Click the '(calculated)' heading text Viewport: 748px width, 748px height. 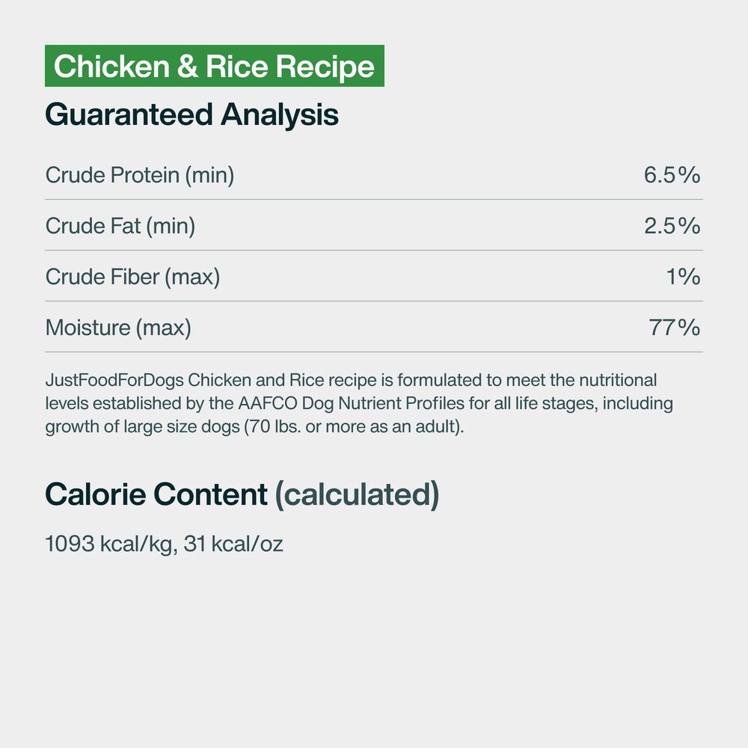[357, 494]
